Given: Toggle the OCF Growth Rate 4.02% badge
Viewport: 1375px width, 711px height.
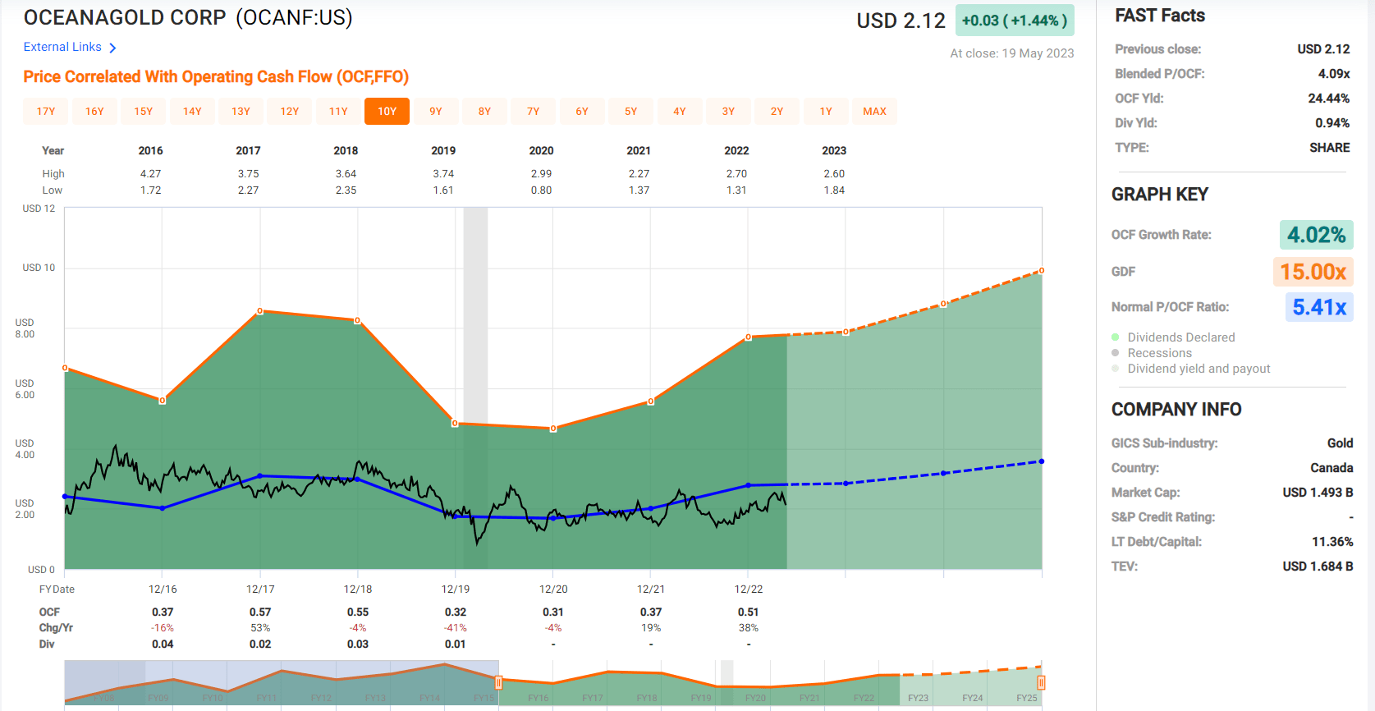Looking at the screenshot, I should tap(1316, 235).
